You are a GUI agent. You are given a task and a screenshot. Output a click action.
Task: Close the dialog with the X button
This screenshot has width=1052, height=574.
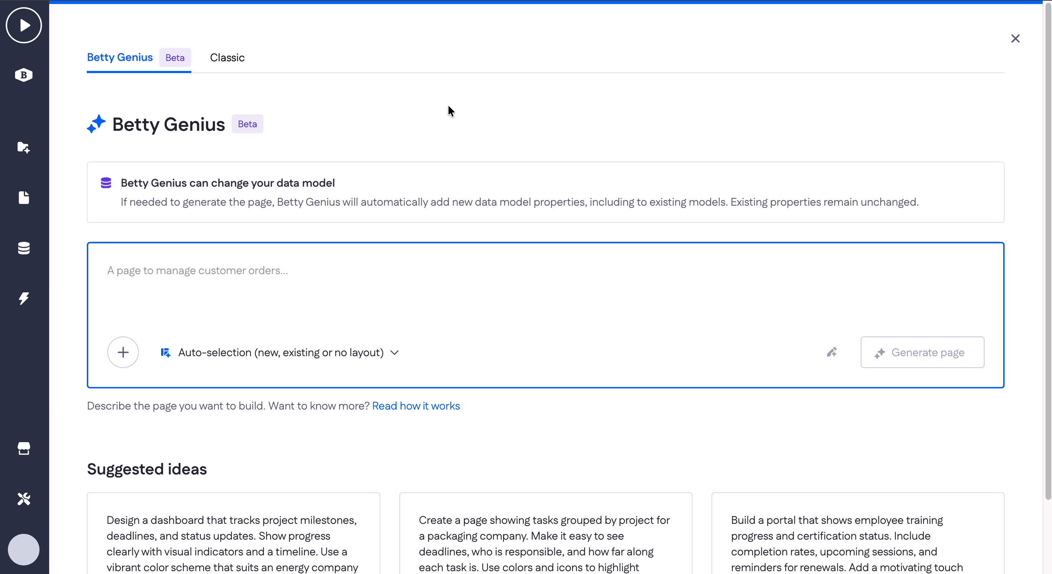point(1015,38)
